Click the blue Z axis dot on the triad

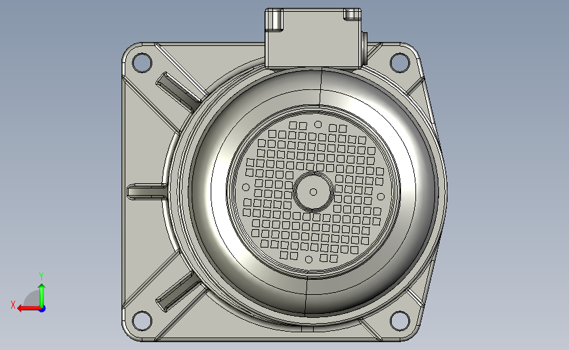coord(43,309)
